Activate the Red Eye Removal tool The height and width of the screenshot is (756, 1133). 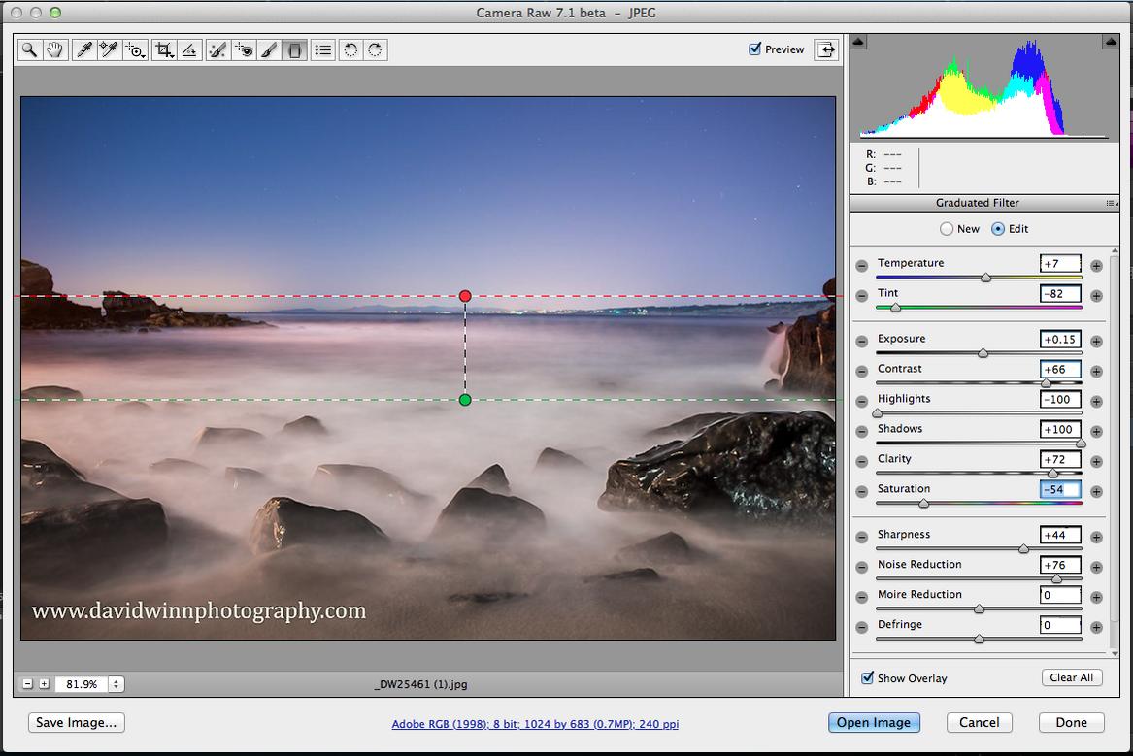click(245, 49)
